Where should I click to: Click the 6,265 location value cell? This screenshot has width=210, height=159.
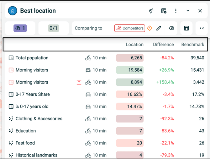(x=130, y=58)
